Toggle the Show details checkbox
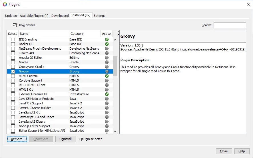Viewport: 253px width, 158px height. pos(15,25)
